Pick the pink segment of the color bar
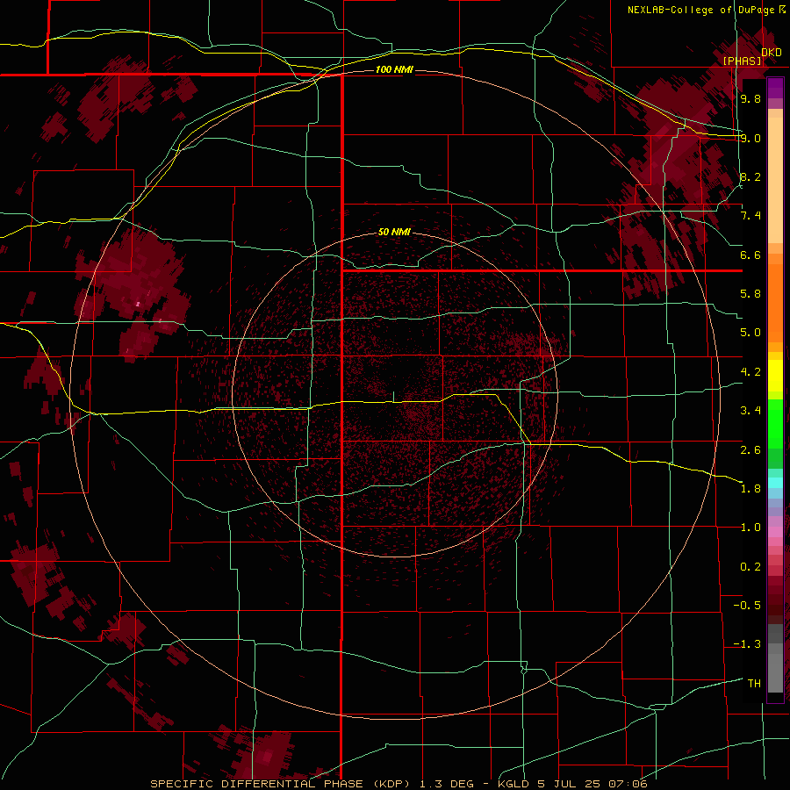Image resolution: width=790 pixels, height=790 pixels. coord(775,532)
